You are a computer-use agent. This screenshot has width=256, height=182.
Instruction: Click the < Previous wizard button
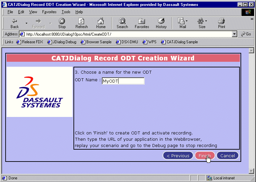[x=178, y=156]
